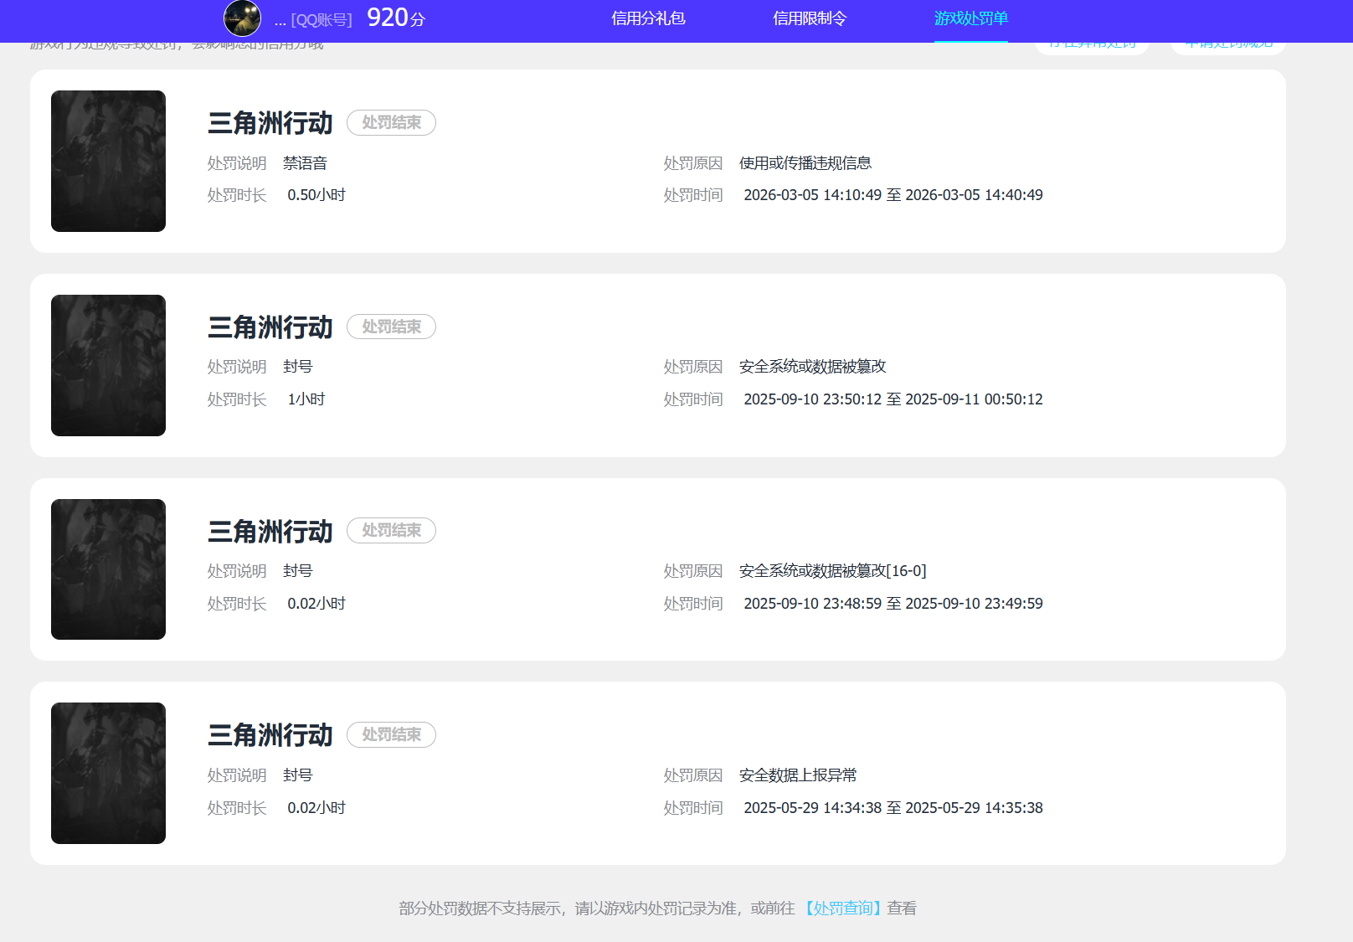The width and height of the screenshot is (1353, 942).
Task: Click the 封号 description on the 安全数据上报异常 card
Action: click(298, 775)
